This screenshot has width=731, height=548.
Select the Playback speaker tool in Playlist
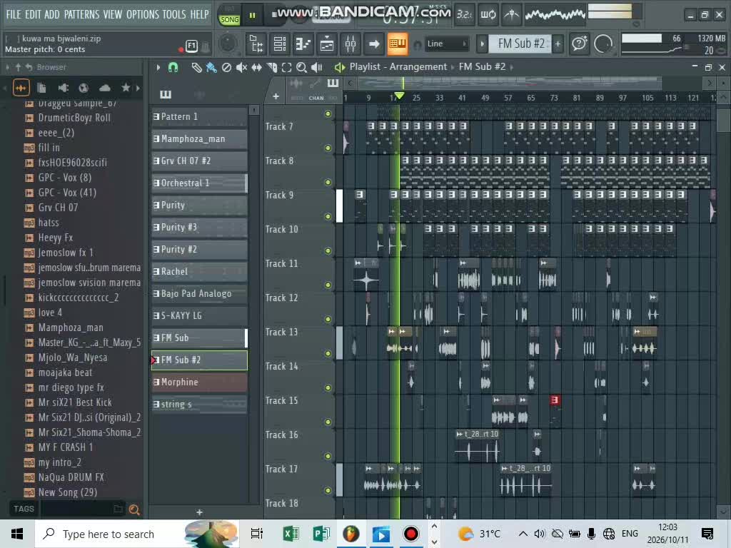pos(317,68)
